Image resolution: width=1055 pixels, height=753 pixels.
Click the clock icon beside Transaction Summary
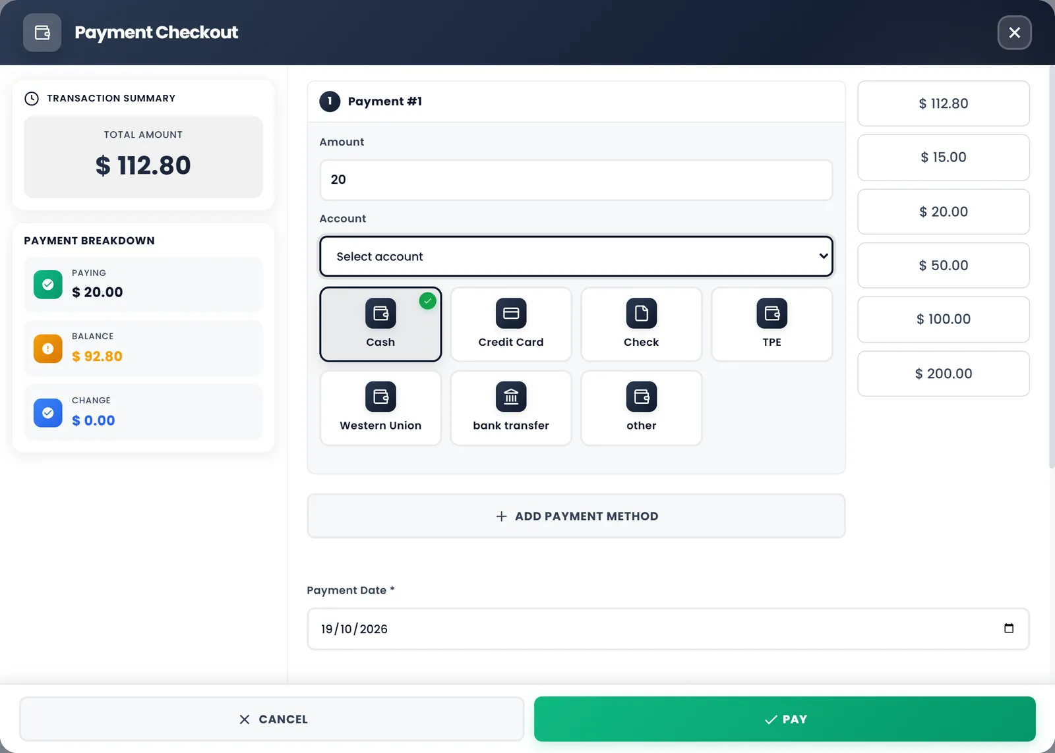[32, 98]
